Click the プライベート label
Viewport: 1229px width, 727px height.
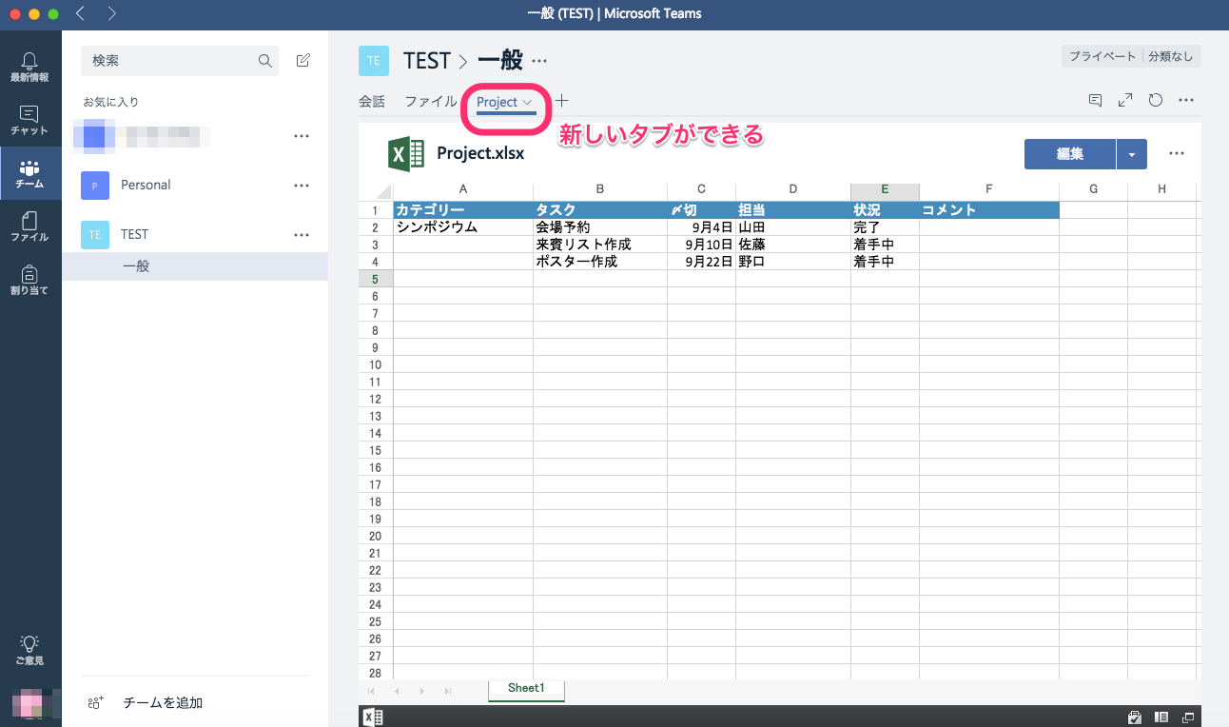click(1102, 56)
